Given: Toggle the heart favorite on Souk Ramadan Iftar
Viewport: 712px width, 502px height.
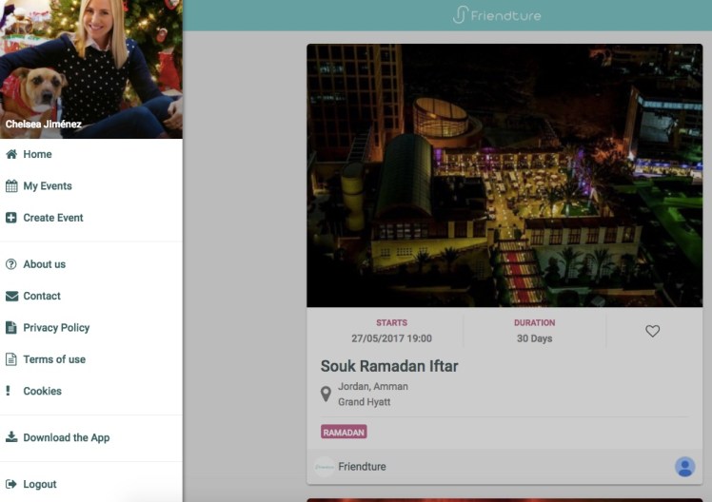Looking at the screenshot, I should 652,331.
